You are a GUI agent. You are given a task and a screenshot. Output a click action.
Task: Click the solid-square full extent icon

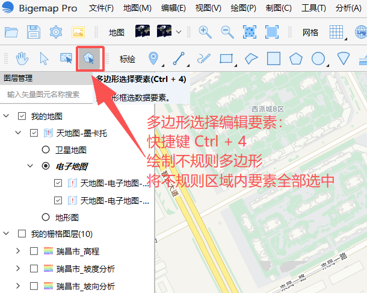(x=272, y=32)
